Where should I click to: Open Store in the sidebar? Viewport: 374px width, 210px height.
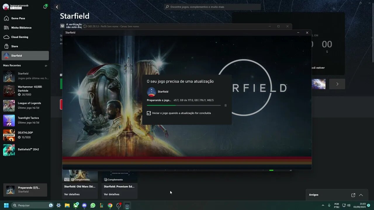pos(25,46)
